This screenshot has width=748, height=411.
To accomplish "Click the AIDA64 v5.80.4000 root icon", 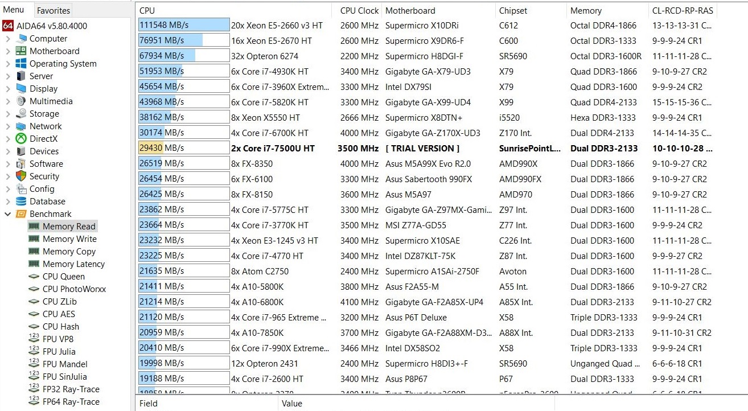I will point(8,26).
